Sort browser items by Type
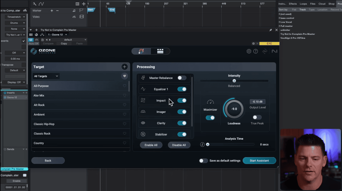Image resolution: width=342 pixels, height=191 pixels. pos(312,9)
